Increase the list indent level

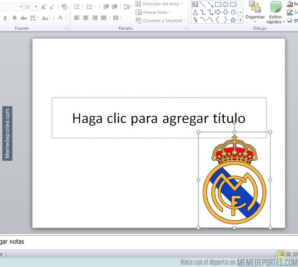tap(115, 7)
